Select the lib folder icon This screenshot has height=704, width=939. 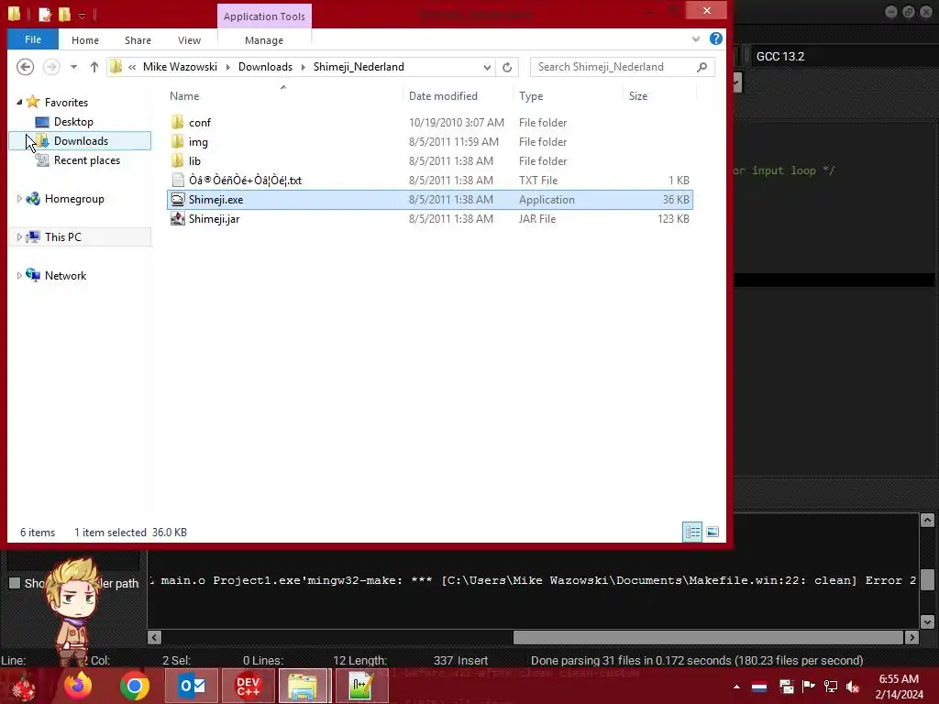pyautogui.click(x=177, y=161)
